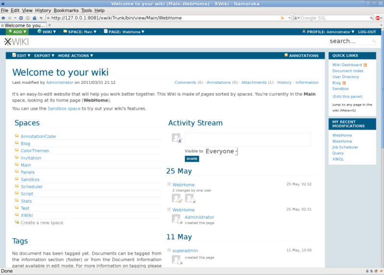The width and height of the screenshot is (384, 275).
Task: Click the SHARE button
Action: (x=192, y=159)
